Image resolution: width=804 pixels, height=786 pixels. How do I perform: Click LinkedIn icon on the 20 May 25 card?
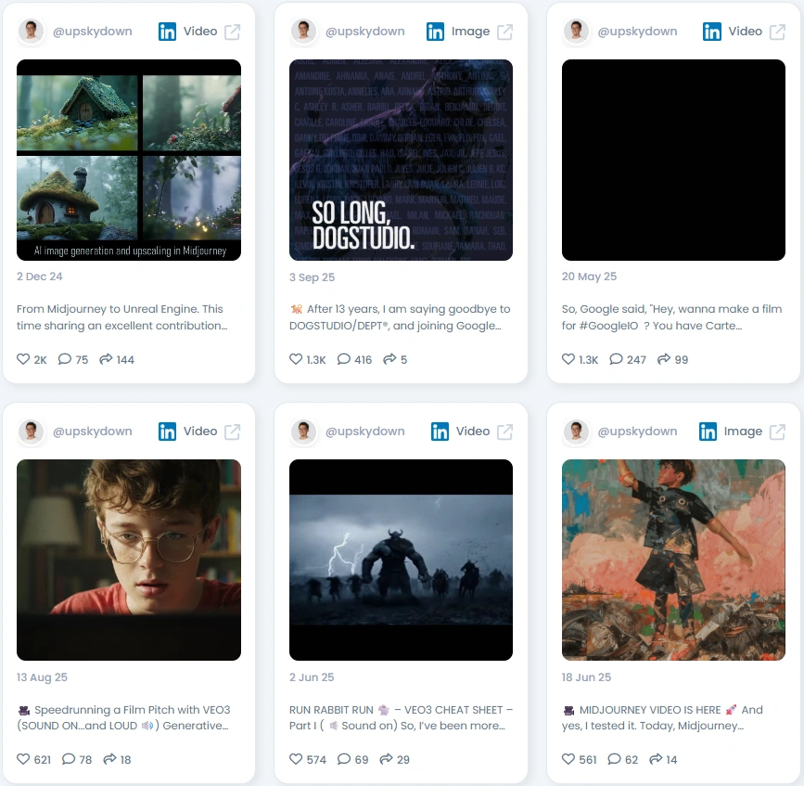click(x=712, y=32)
